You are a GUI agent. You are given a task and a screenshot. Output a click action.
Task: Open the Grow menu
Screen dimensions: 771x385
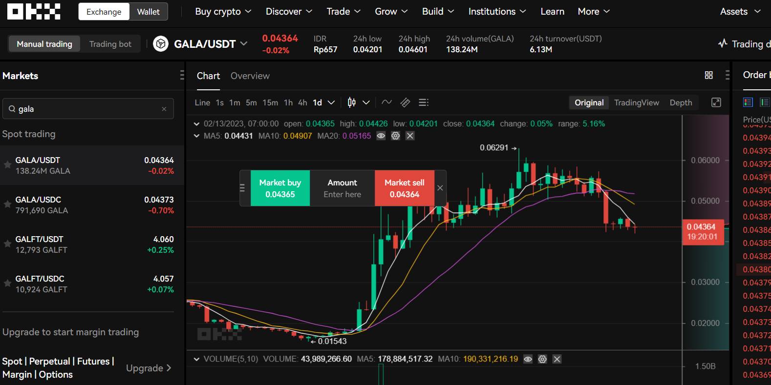(x=391, y=12)
